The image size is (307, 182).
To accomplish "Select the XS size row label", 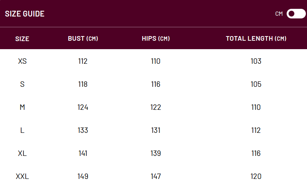I will [22, 61].
